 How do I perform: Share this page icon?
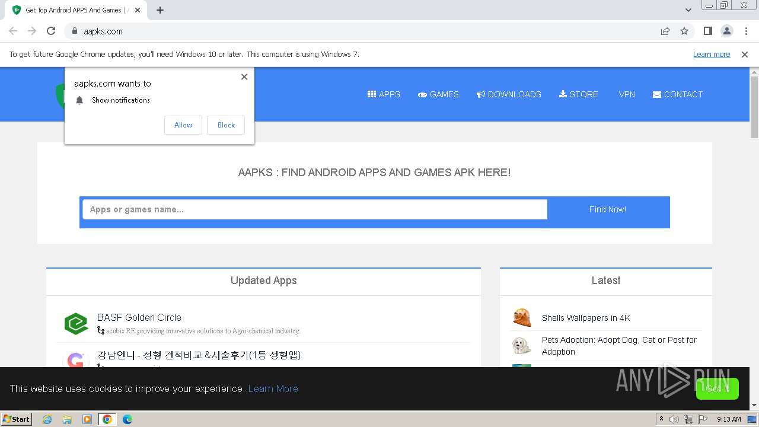click(665, 31)
